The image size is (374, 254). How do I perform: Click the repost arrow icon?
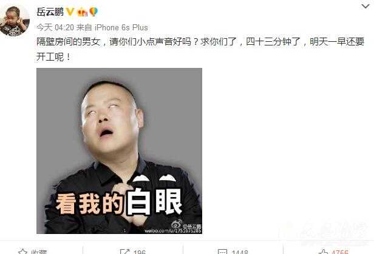(x=124, y=252)
